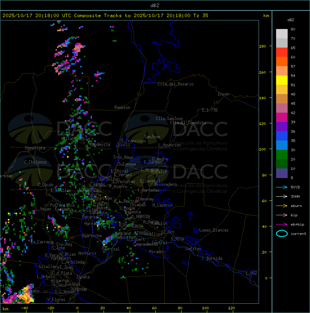Select the slate purple 10-5 dBZ swatch
310x313 pixels.
282,173
